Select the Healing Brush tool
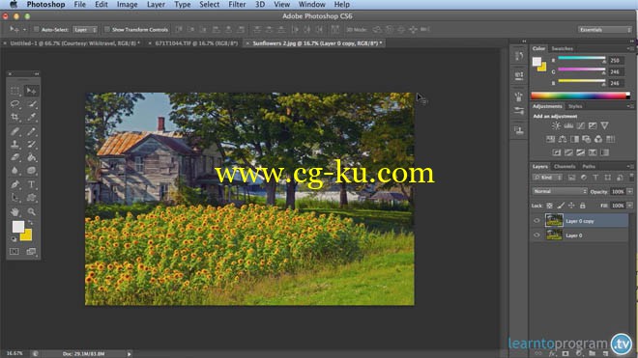 pos(15,131)
